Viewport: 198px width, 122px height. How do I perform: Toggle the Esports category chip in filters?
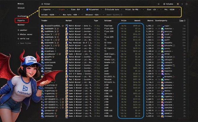(x=46, y=10)
